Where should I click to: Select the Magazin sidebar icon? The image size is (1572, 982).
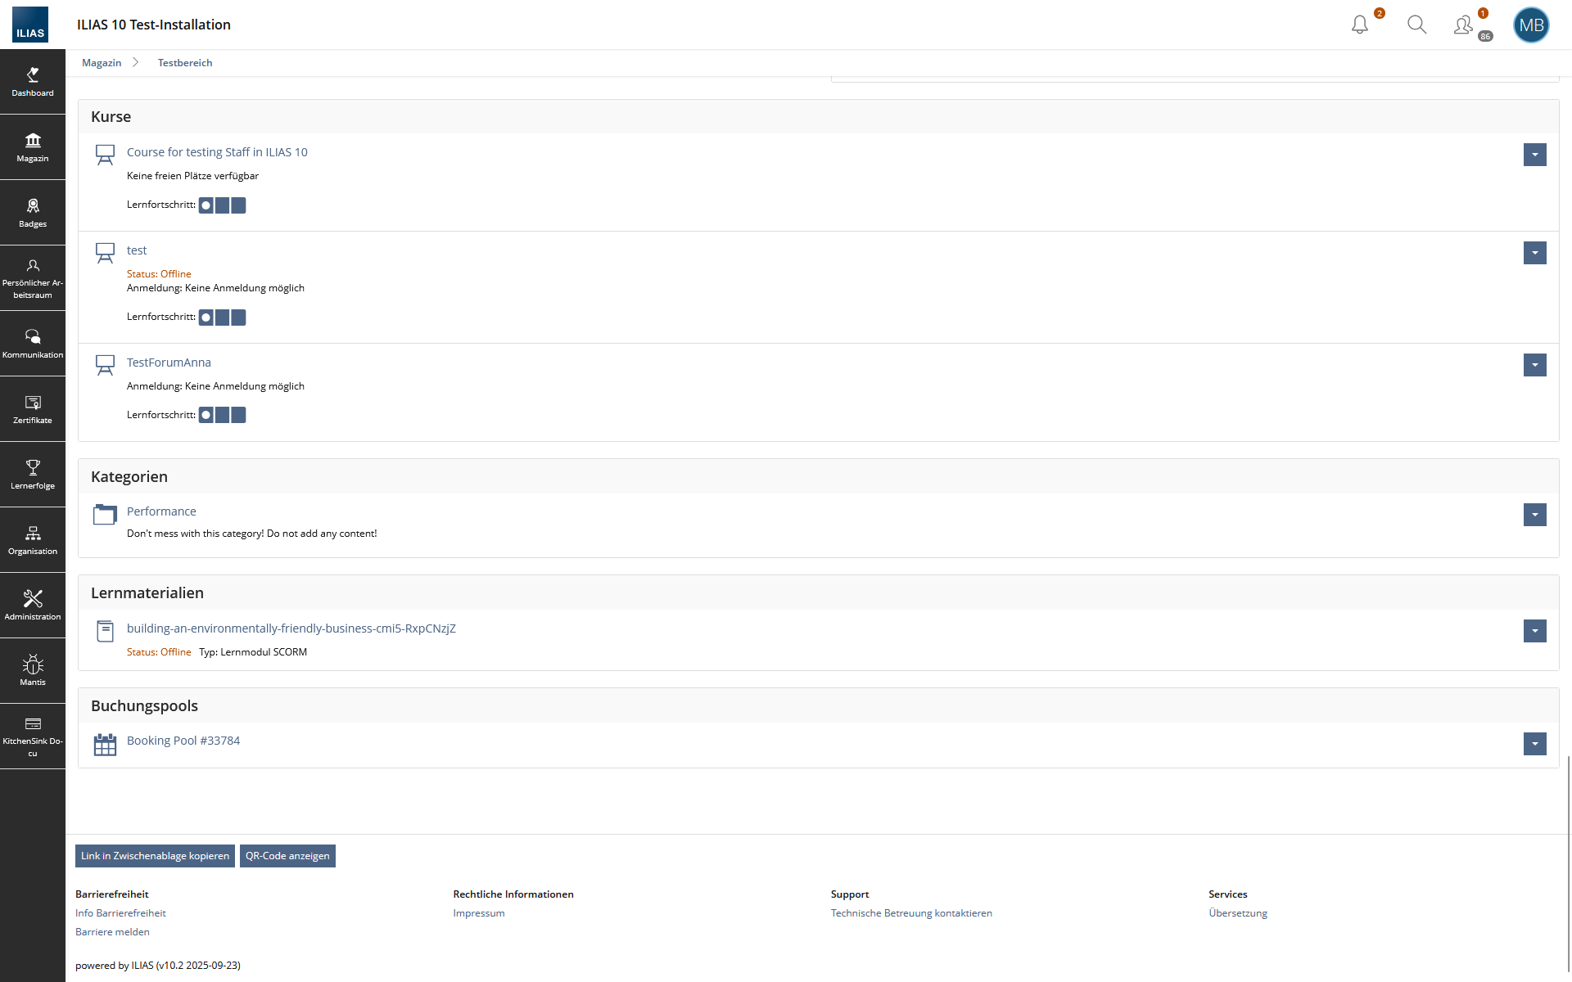[x=33, y=146]
